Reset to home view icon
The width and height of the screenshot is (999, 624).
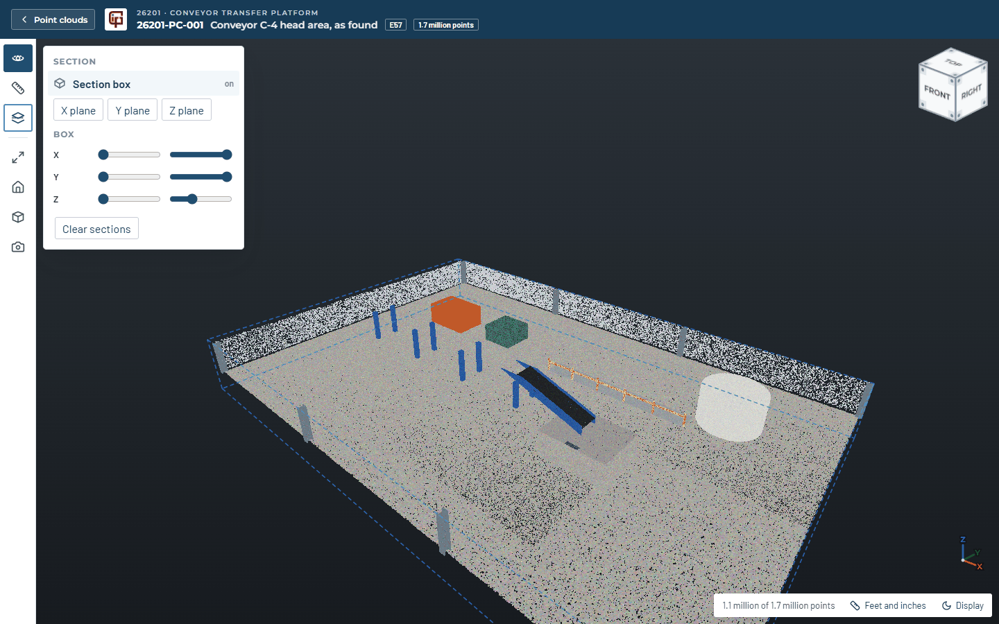point(18,187)
